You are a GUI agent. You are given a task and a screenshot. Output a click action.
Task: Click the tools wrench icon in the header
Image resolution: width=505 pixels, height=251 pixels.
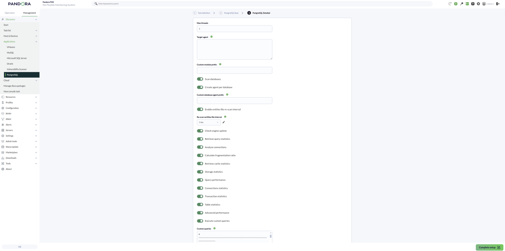point(461,4)
